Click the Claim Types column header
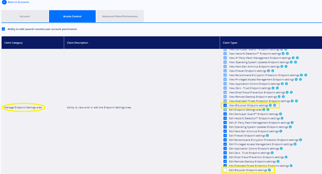This screenshot has height=174, width=322. [x=271, y=43]
